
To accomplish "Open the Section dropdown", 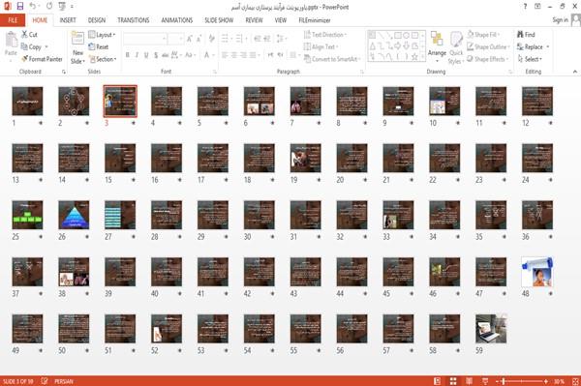I will [103, 59].
